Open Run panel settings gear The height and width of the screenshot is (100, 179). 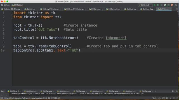click(x=173, y=91)
